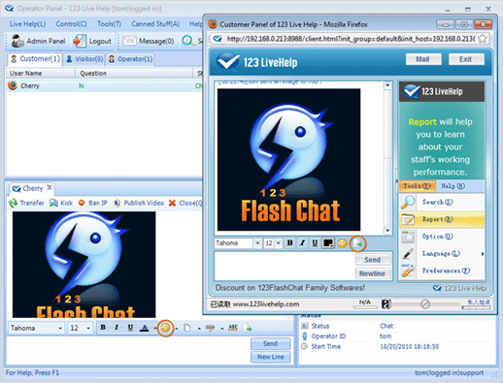Image resolution: width=503 pixels, height=383 pixels.
Task: Toggle bold in the operator format bar
Action: tap(103, 328)
